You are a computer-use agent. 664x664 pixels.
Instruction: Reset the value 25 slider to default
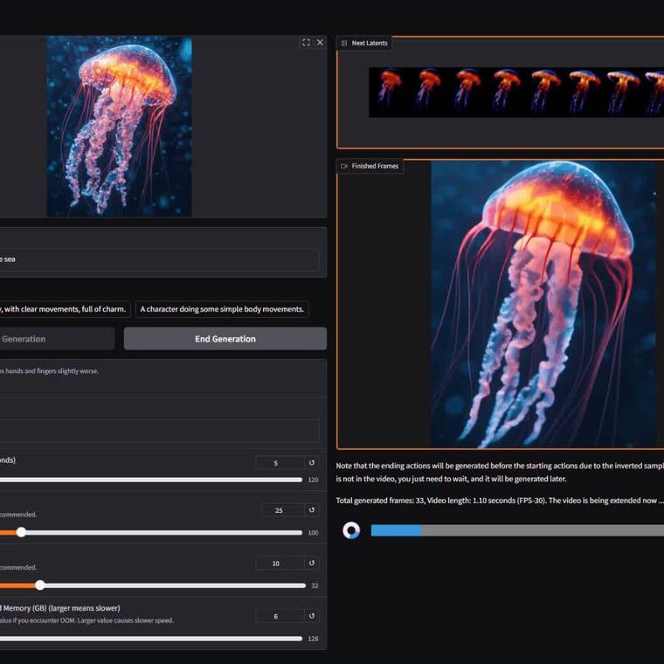tap(312, 510)
